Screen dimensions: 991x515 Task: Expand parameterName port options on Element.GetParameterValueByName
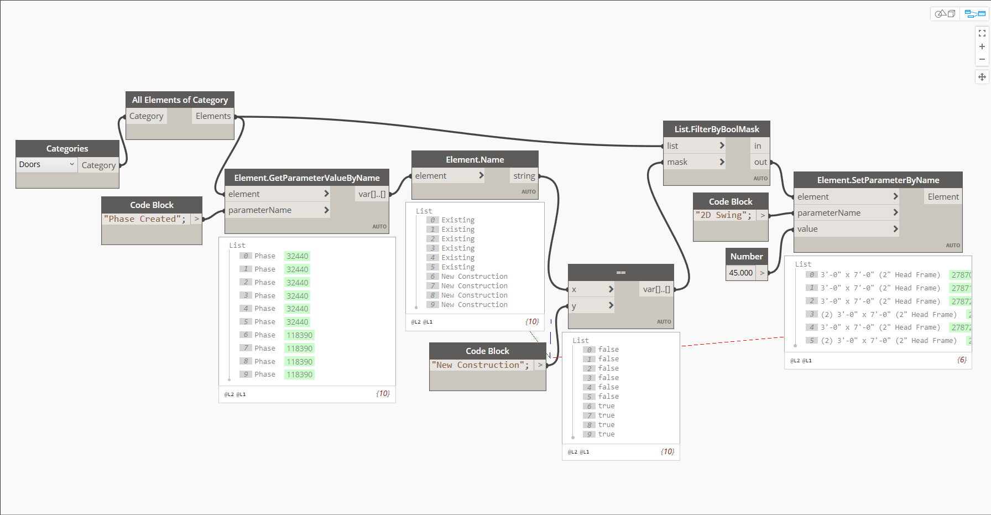(326, 210)
